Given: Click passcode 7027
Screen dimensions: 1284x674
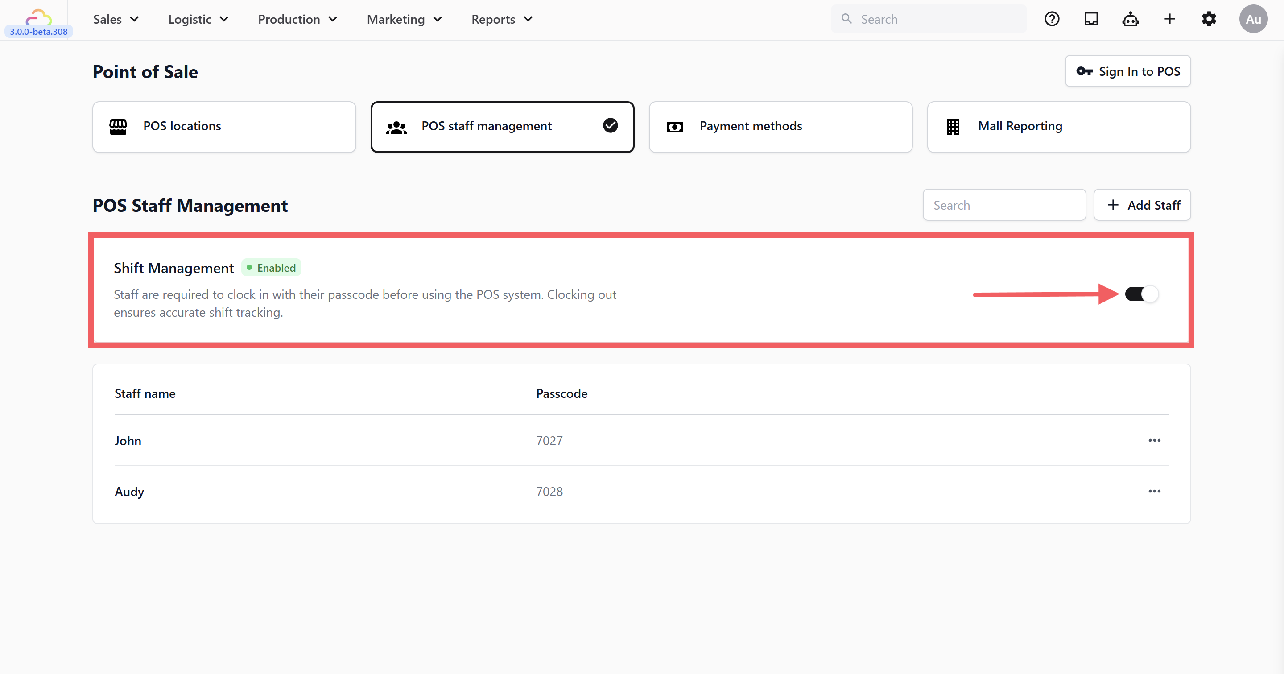Looking at the screenshot, I should pos(549,441).
